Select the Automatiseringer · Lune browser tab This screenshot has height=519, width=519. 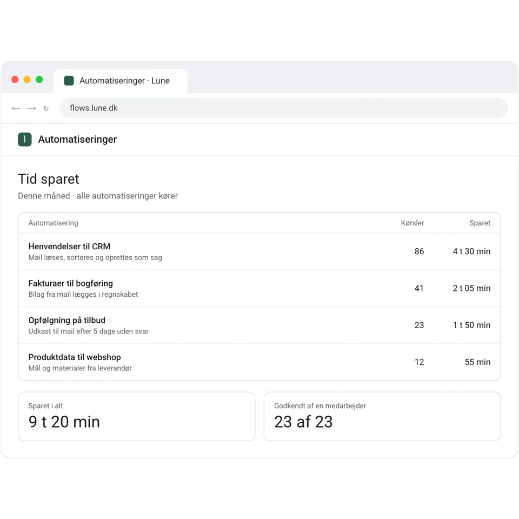click(120, 81)
